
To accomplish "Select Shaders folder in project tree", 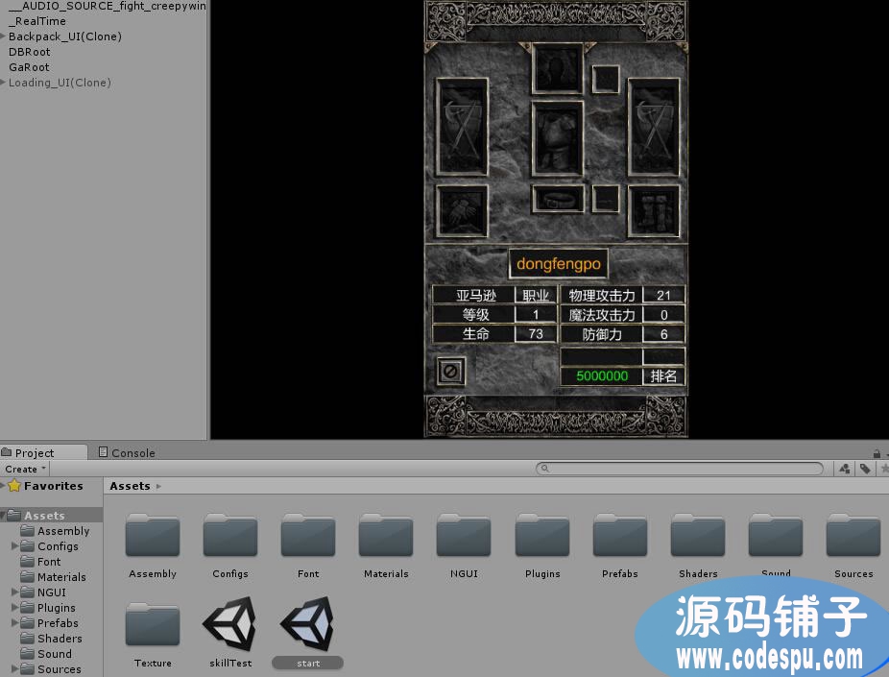I will (51, 638).
